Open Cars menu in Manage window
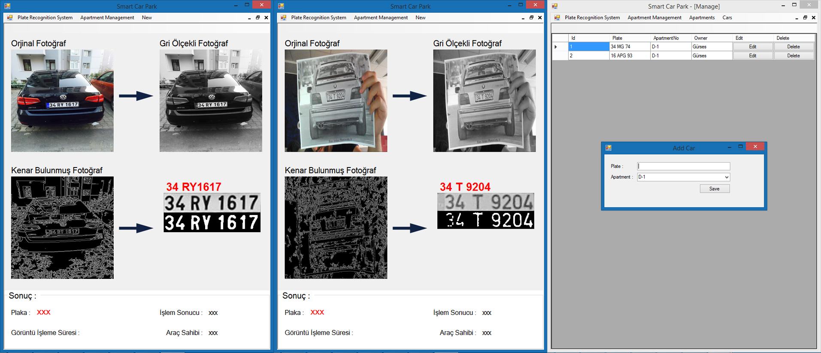Image resolution: width=821 pixels, height=353 pixels. (727, 18)
